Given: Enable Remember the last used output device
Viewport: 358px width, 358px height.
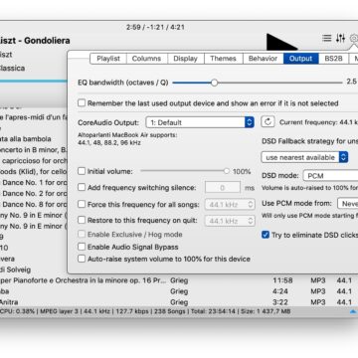Looking at the screenshot, I should coord(82,103).
